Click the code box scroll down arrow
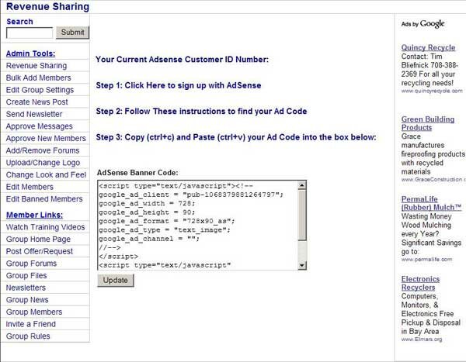Screen dimensions: 466x362 pyautogui.click(x=302, y=265)
